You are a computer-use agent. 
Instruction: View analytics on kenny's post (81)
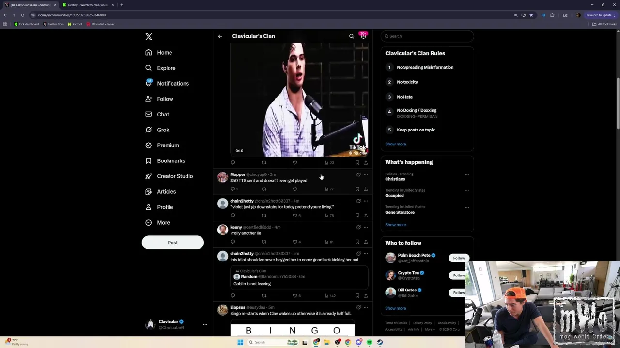point(329,242)
